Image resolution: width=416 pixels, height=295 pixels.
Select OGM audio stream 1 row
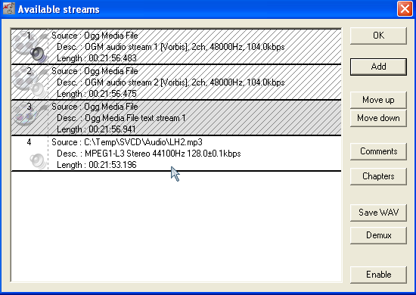pyautogui.click(x=176, y=47)
